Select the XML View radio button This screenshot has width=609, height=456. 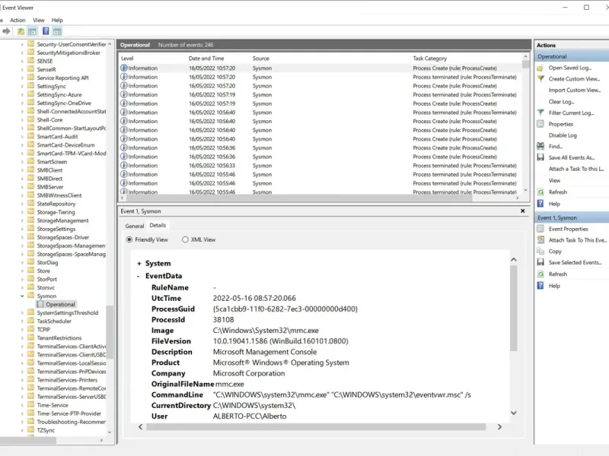point(185,239)
